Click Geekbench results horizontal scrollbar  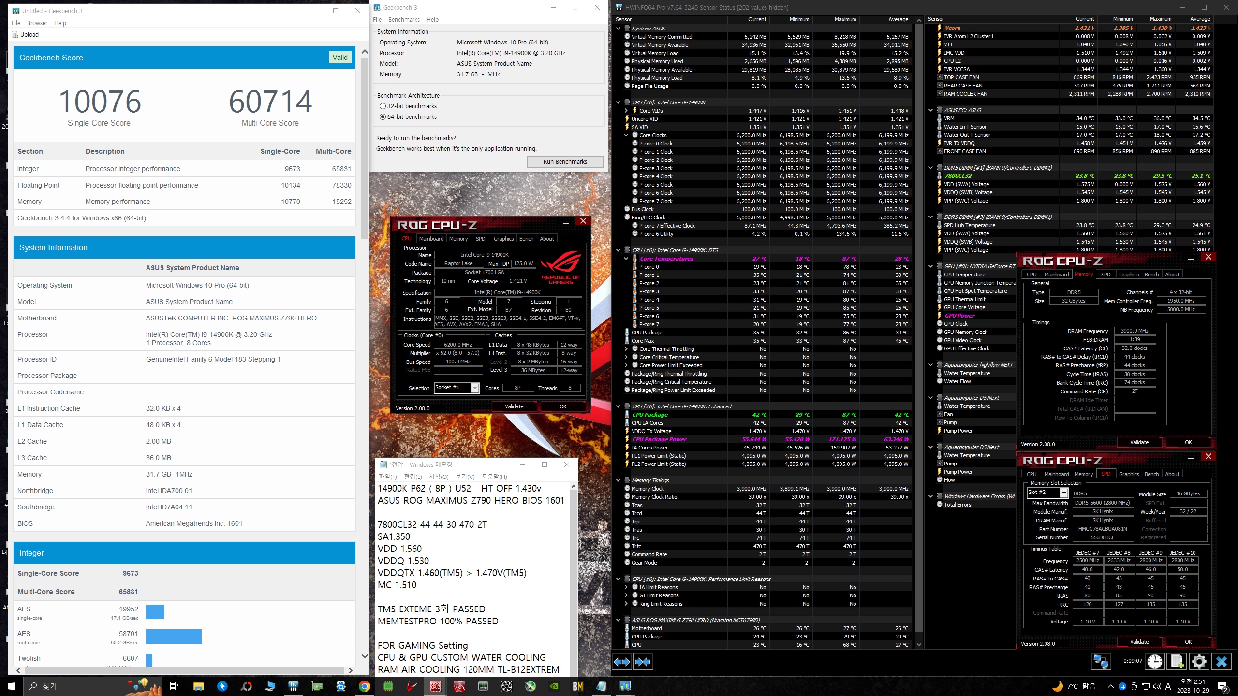click(184, 670)
